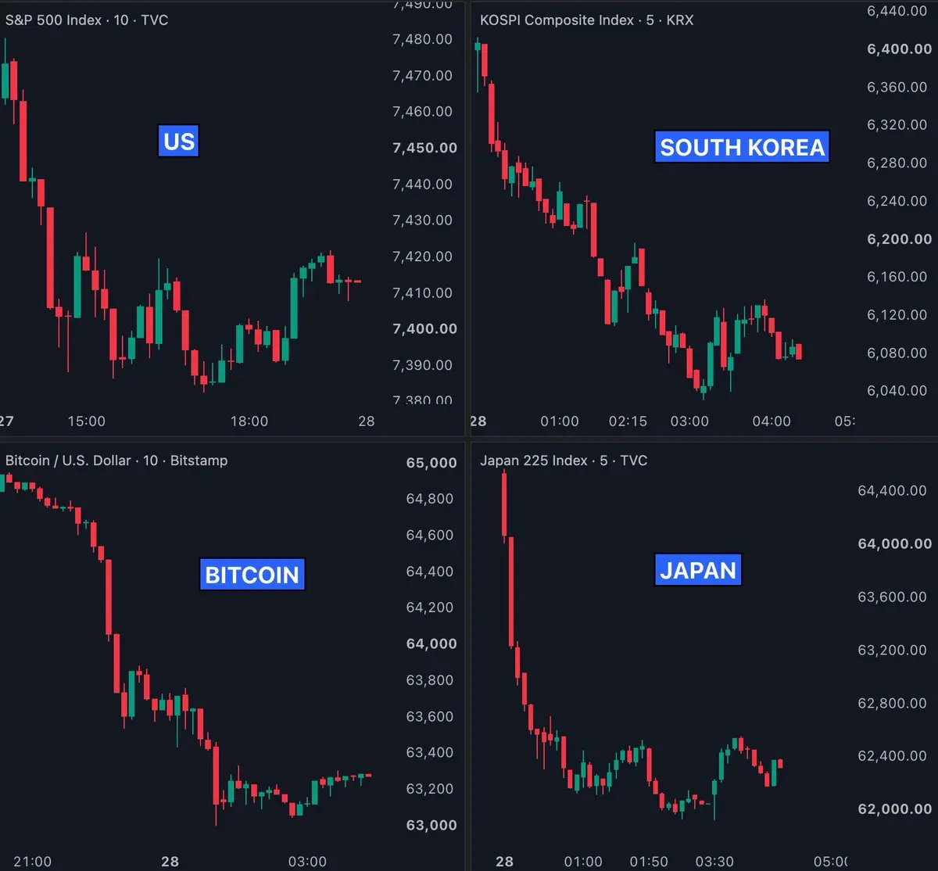The height and width of the screenshot is (871, 938).
Task: Select the Japan 225 Index chart title
Action: coord(564,461)
